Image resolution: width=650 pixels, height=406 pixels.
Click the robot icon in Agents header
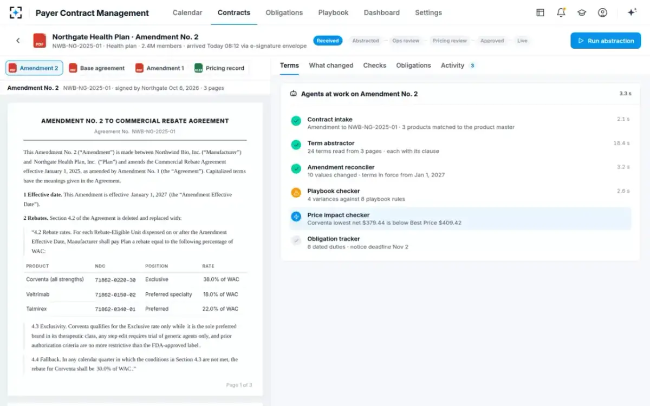(x=294, y=94)
